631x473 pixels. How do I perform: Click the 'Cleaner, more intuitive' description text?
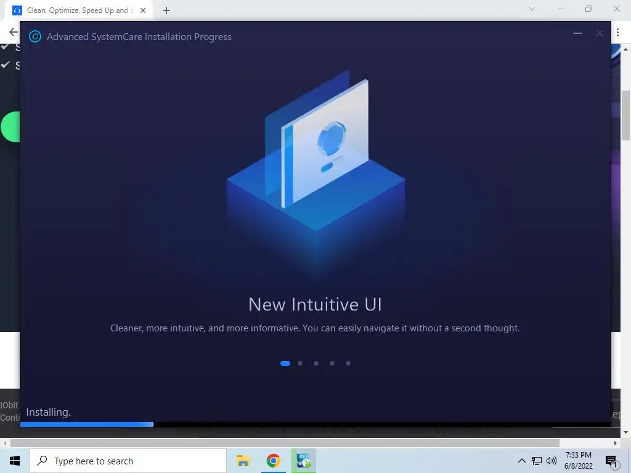pyautogui.click(x=315, y=328)
